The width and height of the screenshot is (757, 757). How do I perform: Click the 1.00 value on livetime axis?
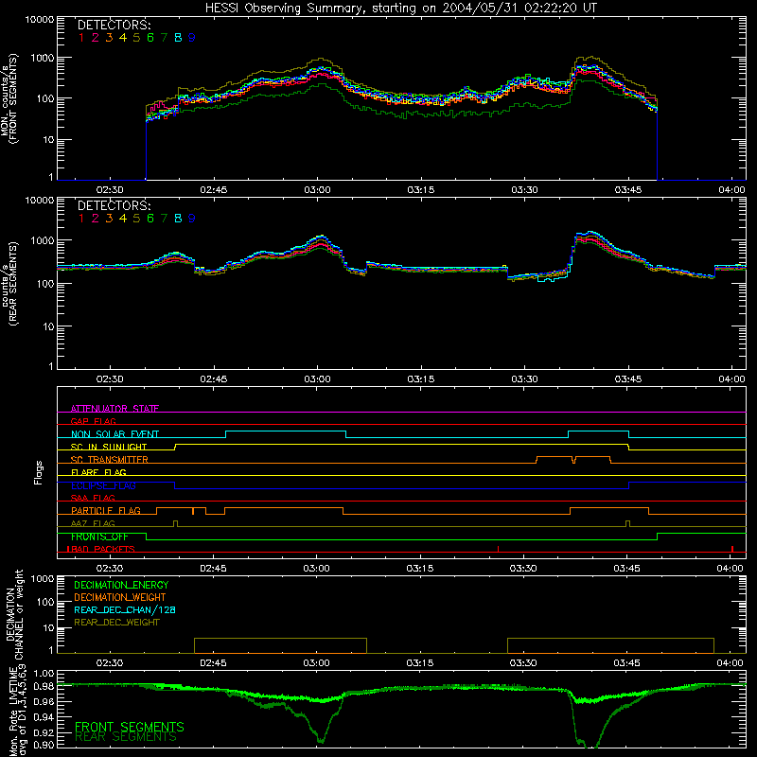(x=44, y=674)
